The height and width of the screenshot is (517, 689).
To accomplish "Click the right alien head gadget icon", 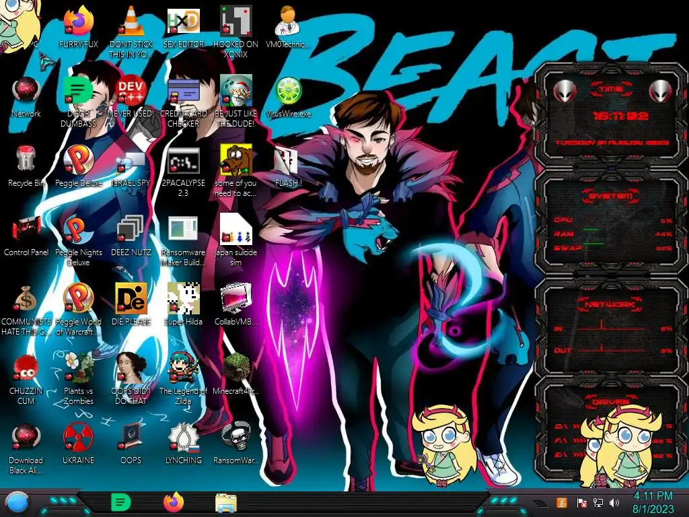I will pyautogui.click(x=661, y=92).
